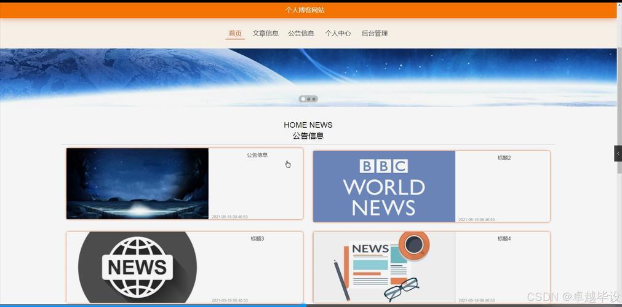
Task: Click the 公告信息 card title
Action: point(257,155)
